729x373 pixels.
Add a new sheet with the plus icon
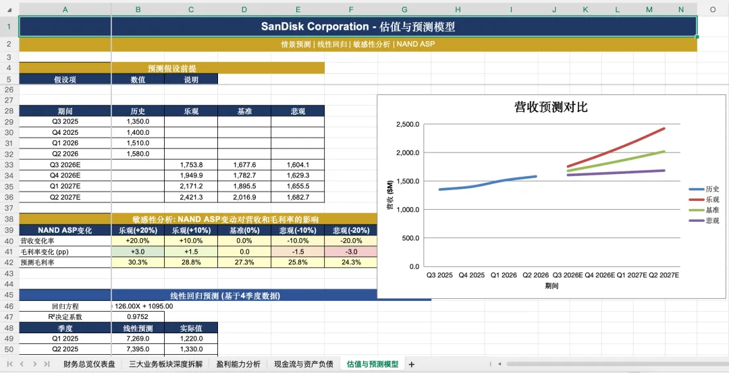(x=412, y=364)
